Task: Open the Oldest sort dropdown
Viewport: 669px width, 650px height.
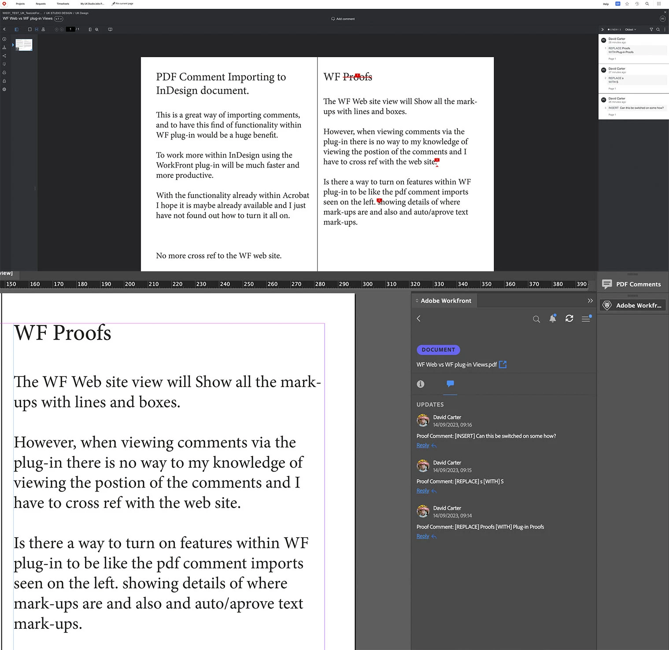Action: [x=631, y=30]
